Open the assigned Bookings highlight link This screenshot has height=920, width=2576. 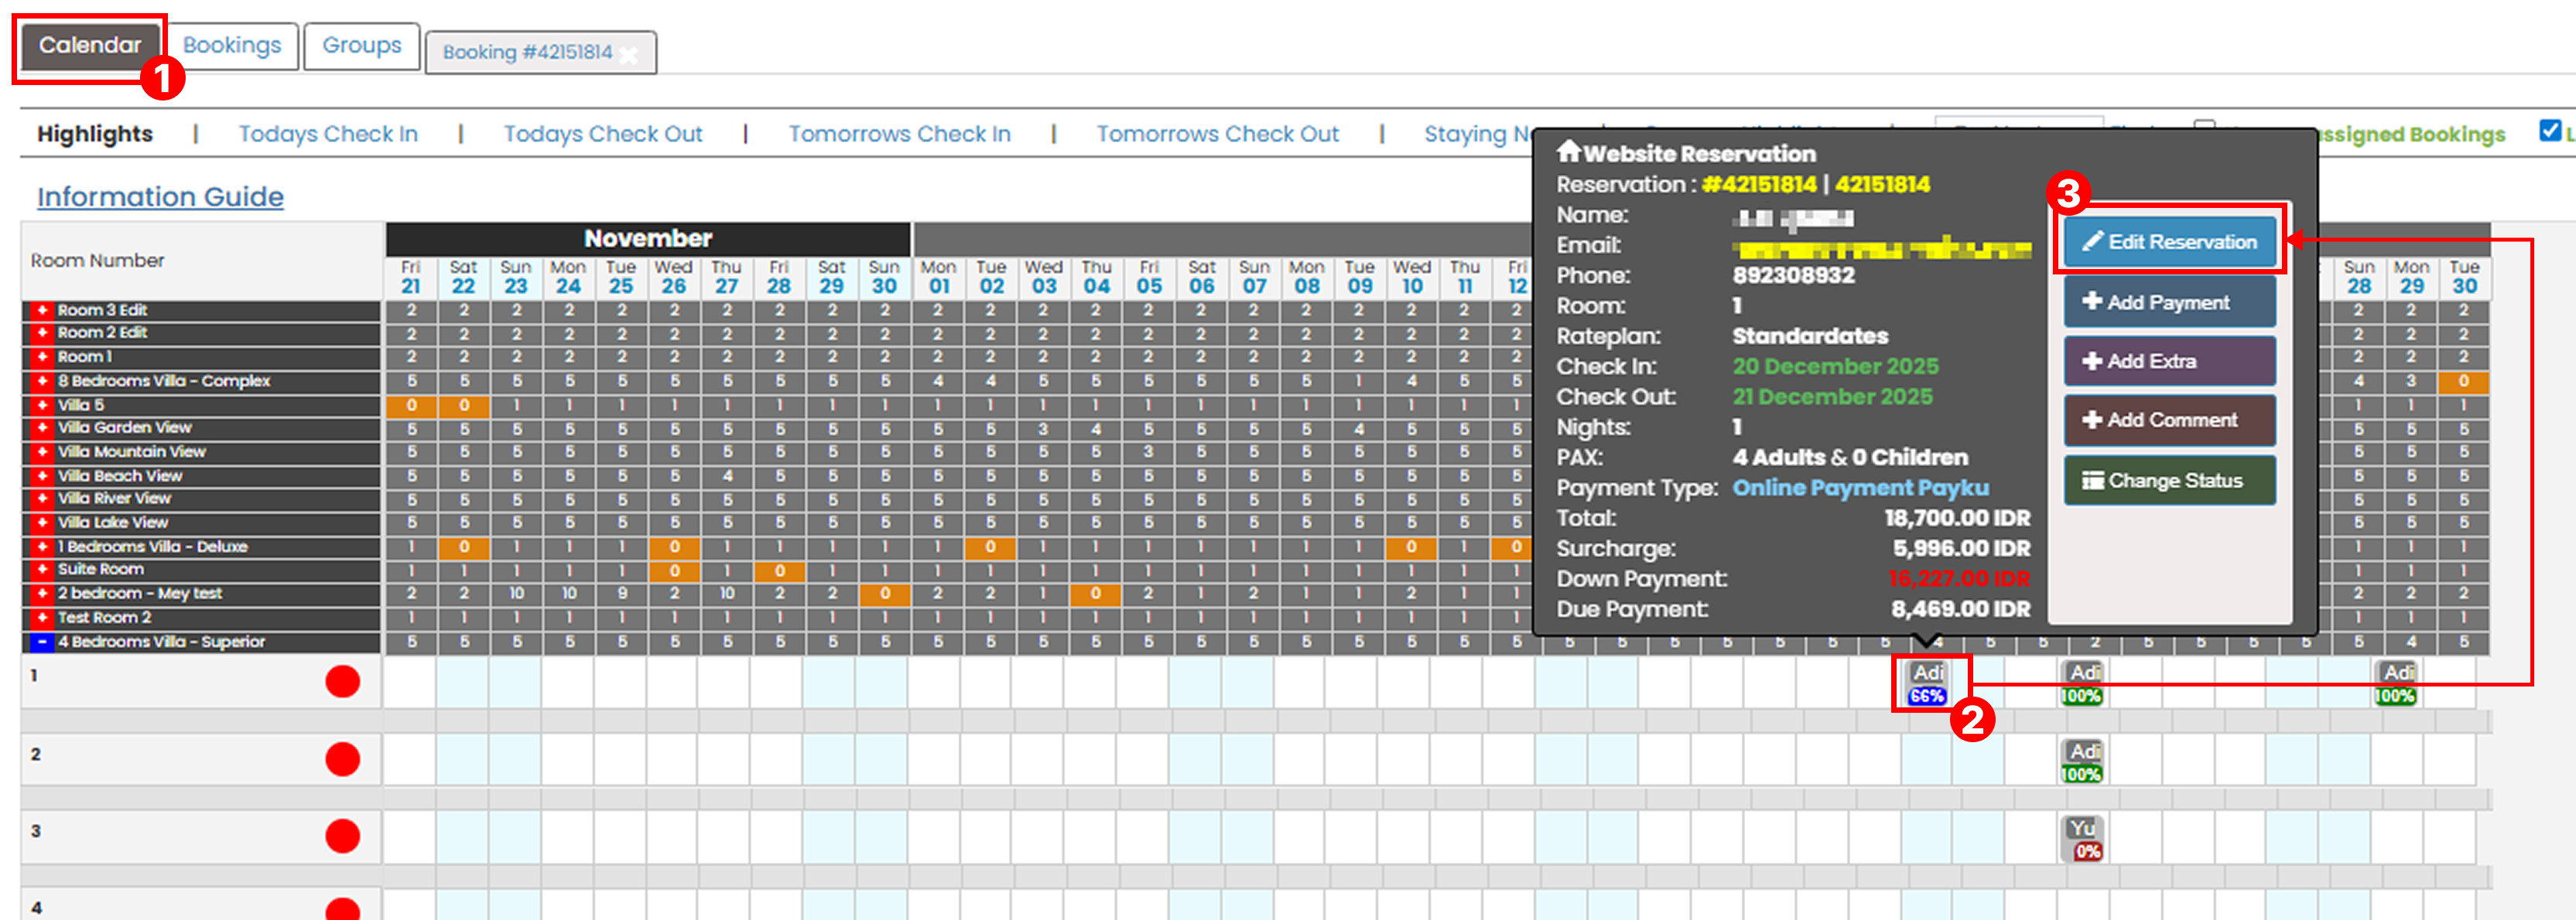pos(2412,135)
